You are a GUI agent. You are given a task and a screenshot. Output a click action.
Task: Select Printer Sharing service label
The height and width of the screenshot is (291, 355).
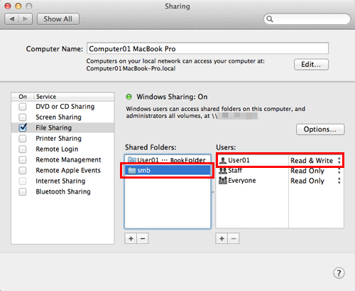pyautogui.click(x=58, y=139)
